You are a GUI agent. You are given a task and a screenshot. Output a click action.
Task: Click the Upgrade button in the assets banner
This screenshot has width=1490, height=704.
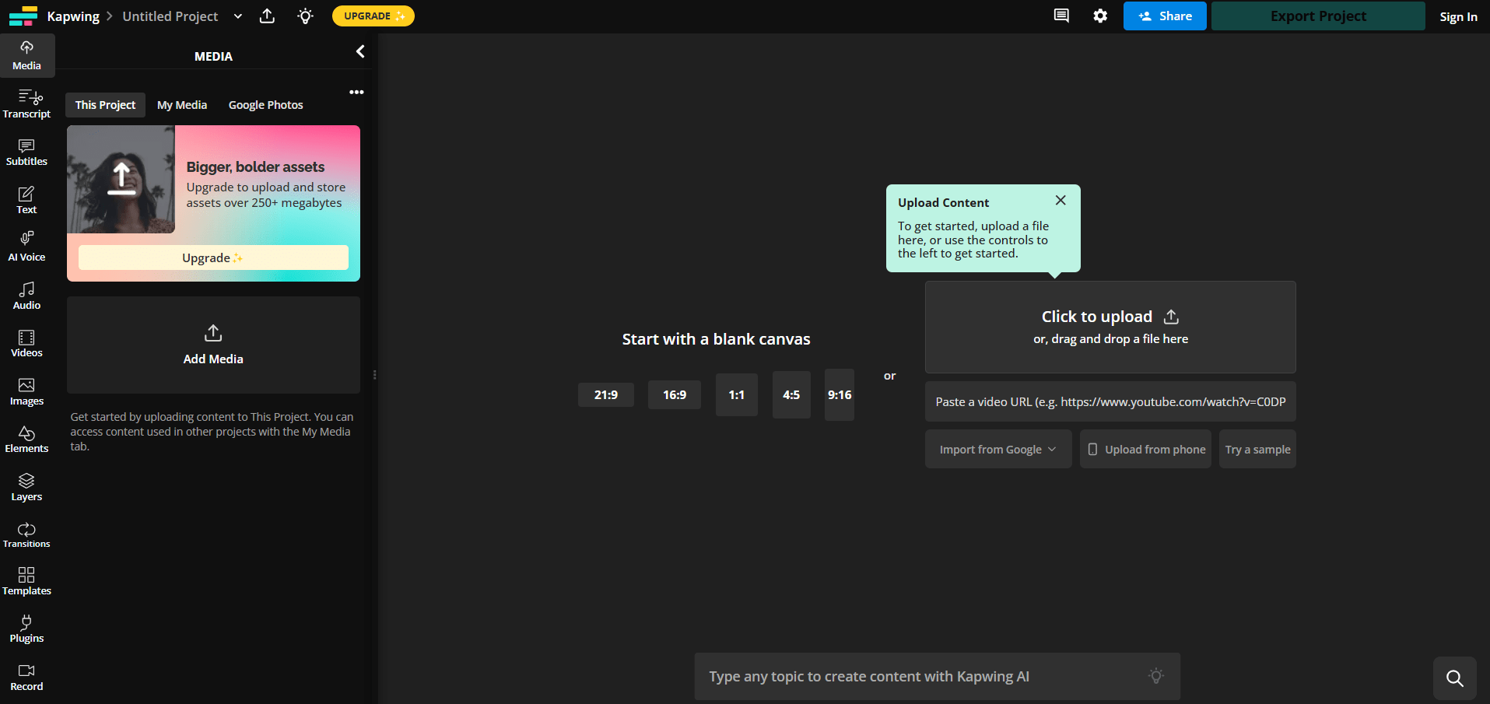[213, 257]
